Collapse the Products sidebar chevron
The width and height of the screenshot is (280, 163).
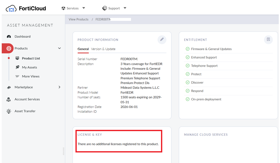(x=59, y=48)
